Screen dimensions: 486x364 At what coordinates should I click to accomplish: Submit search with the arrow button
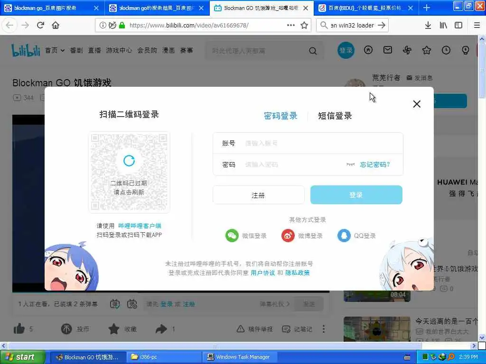click(382, 26)
